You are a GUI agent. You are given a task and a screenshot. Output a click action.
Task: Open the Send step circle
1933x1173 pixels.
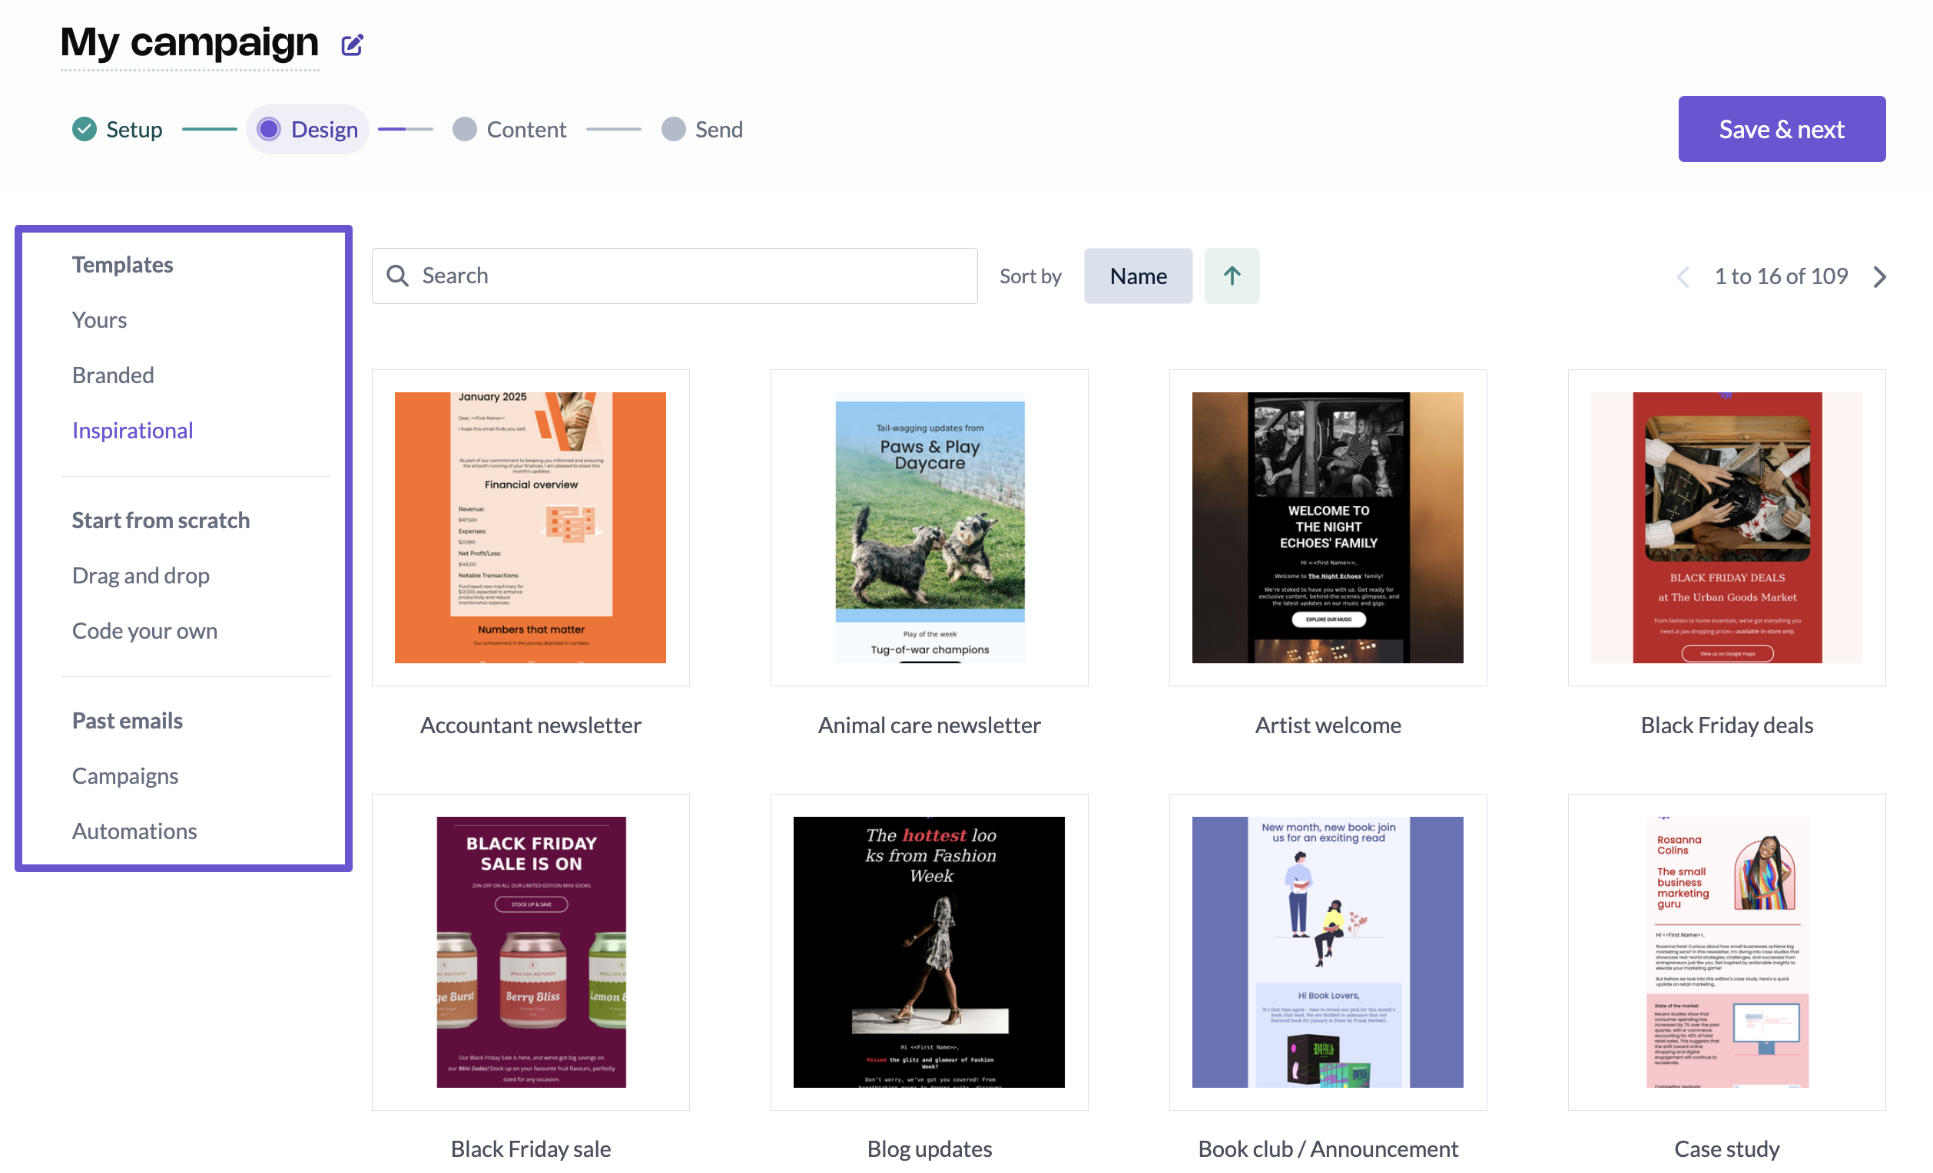click(x=673, y=130)
